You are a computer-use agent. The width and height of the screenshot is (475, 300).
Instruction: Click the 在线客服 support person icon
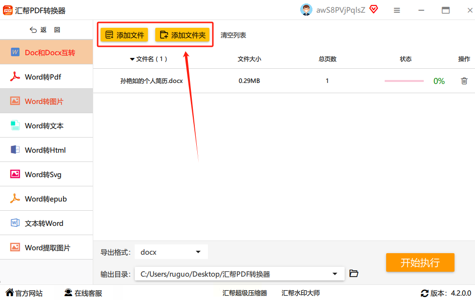pos(68,292)
